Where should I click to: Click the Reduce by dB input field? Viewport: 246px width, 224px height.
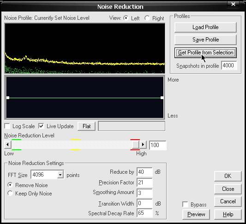144,172
